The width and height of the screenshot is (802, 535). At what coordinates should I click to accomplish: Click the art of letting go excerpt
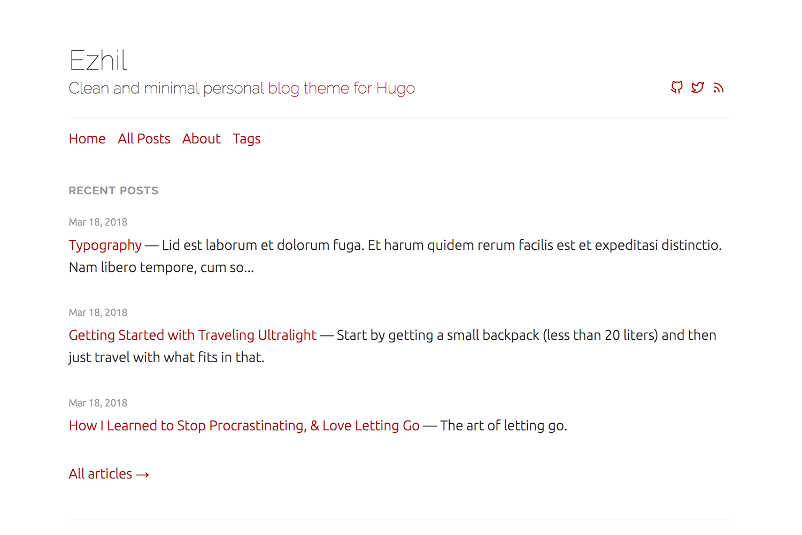(503, 425)
